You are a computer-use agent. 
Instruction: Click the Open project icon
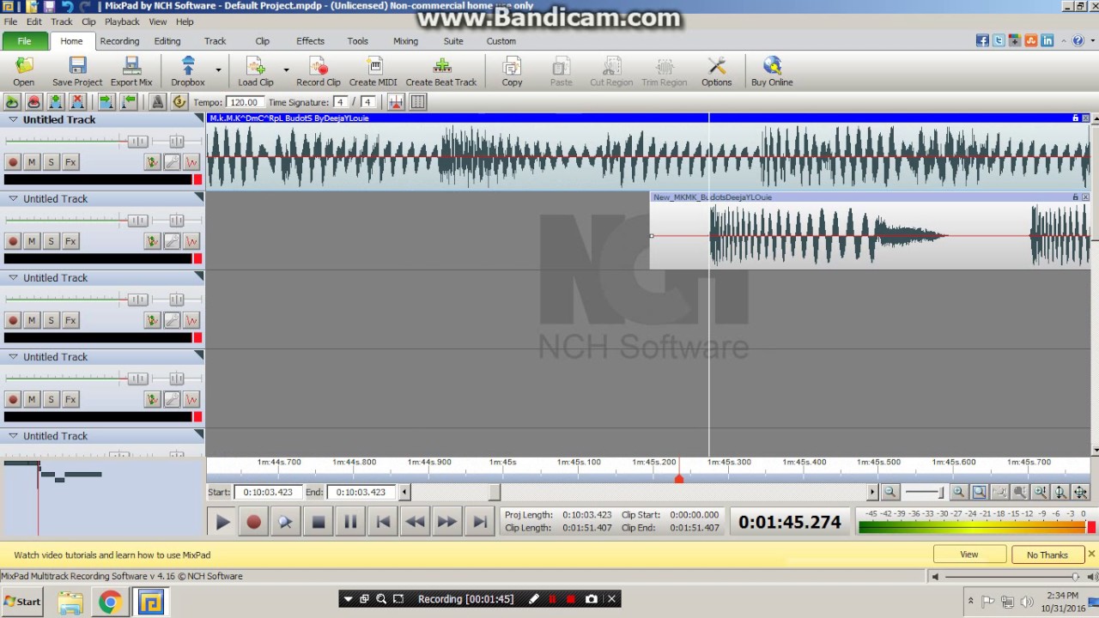click(24, 71)
